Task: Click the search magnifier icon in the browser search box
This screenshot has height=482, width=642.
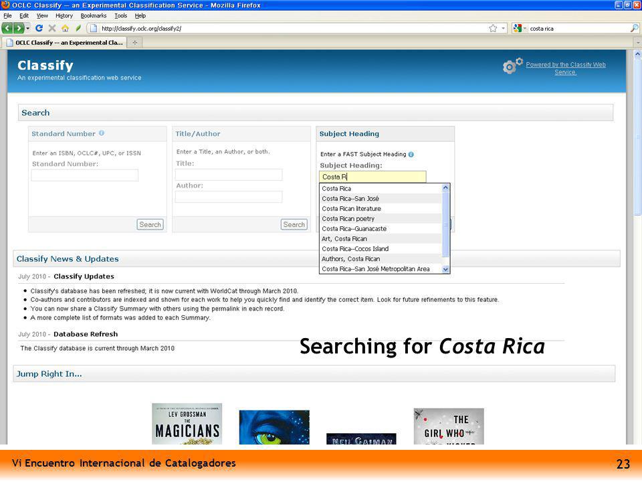Action: pyautogui.click(x=634, y=28)
